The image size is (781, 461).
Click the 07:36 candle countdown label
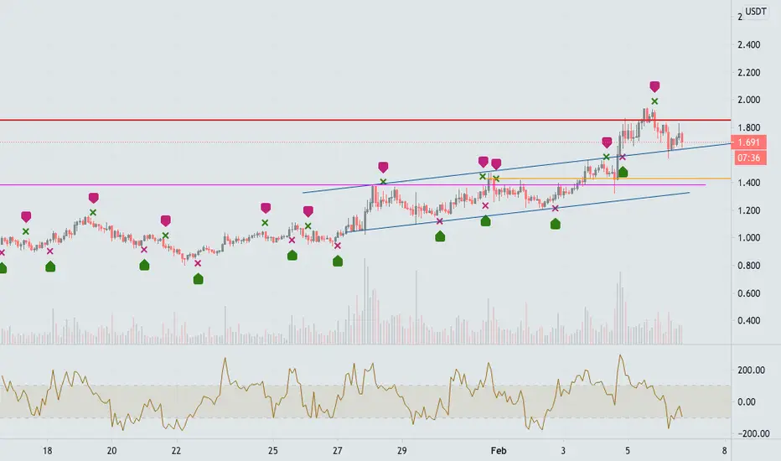tap(748, 158)
